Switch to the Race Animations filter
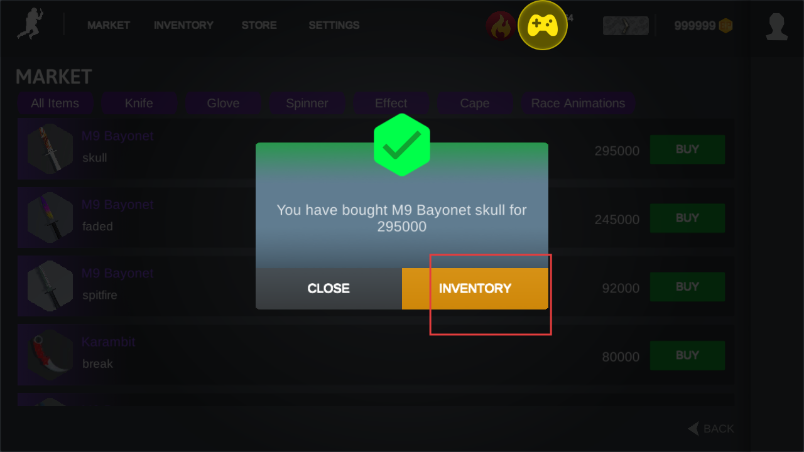 point(578,104)
